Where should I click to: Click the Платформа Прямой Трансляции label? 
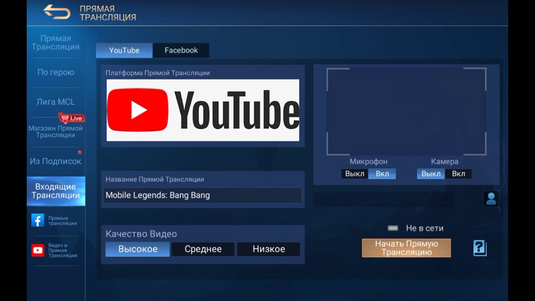click(x=158, y=73)
